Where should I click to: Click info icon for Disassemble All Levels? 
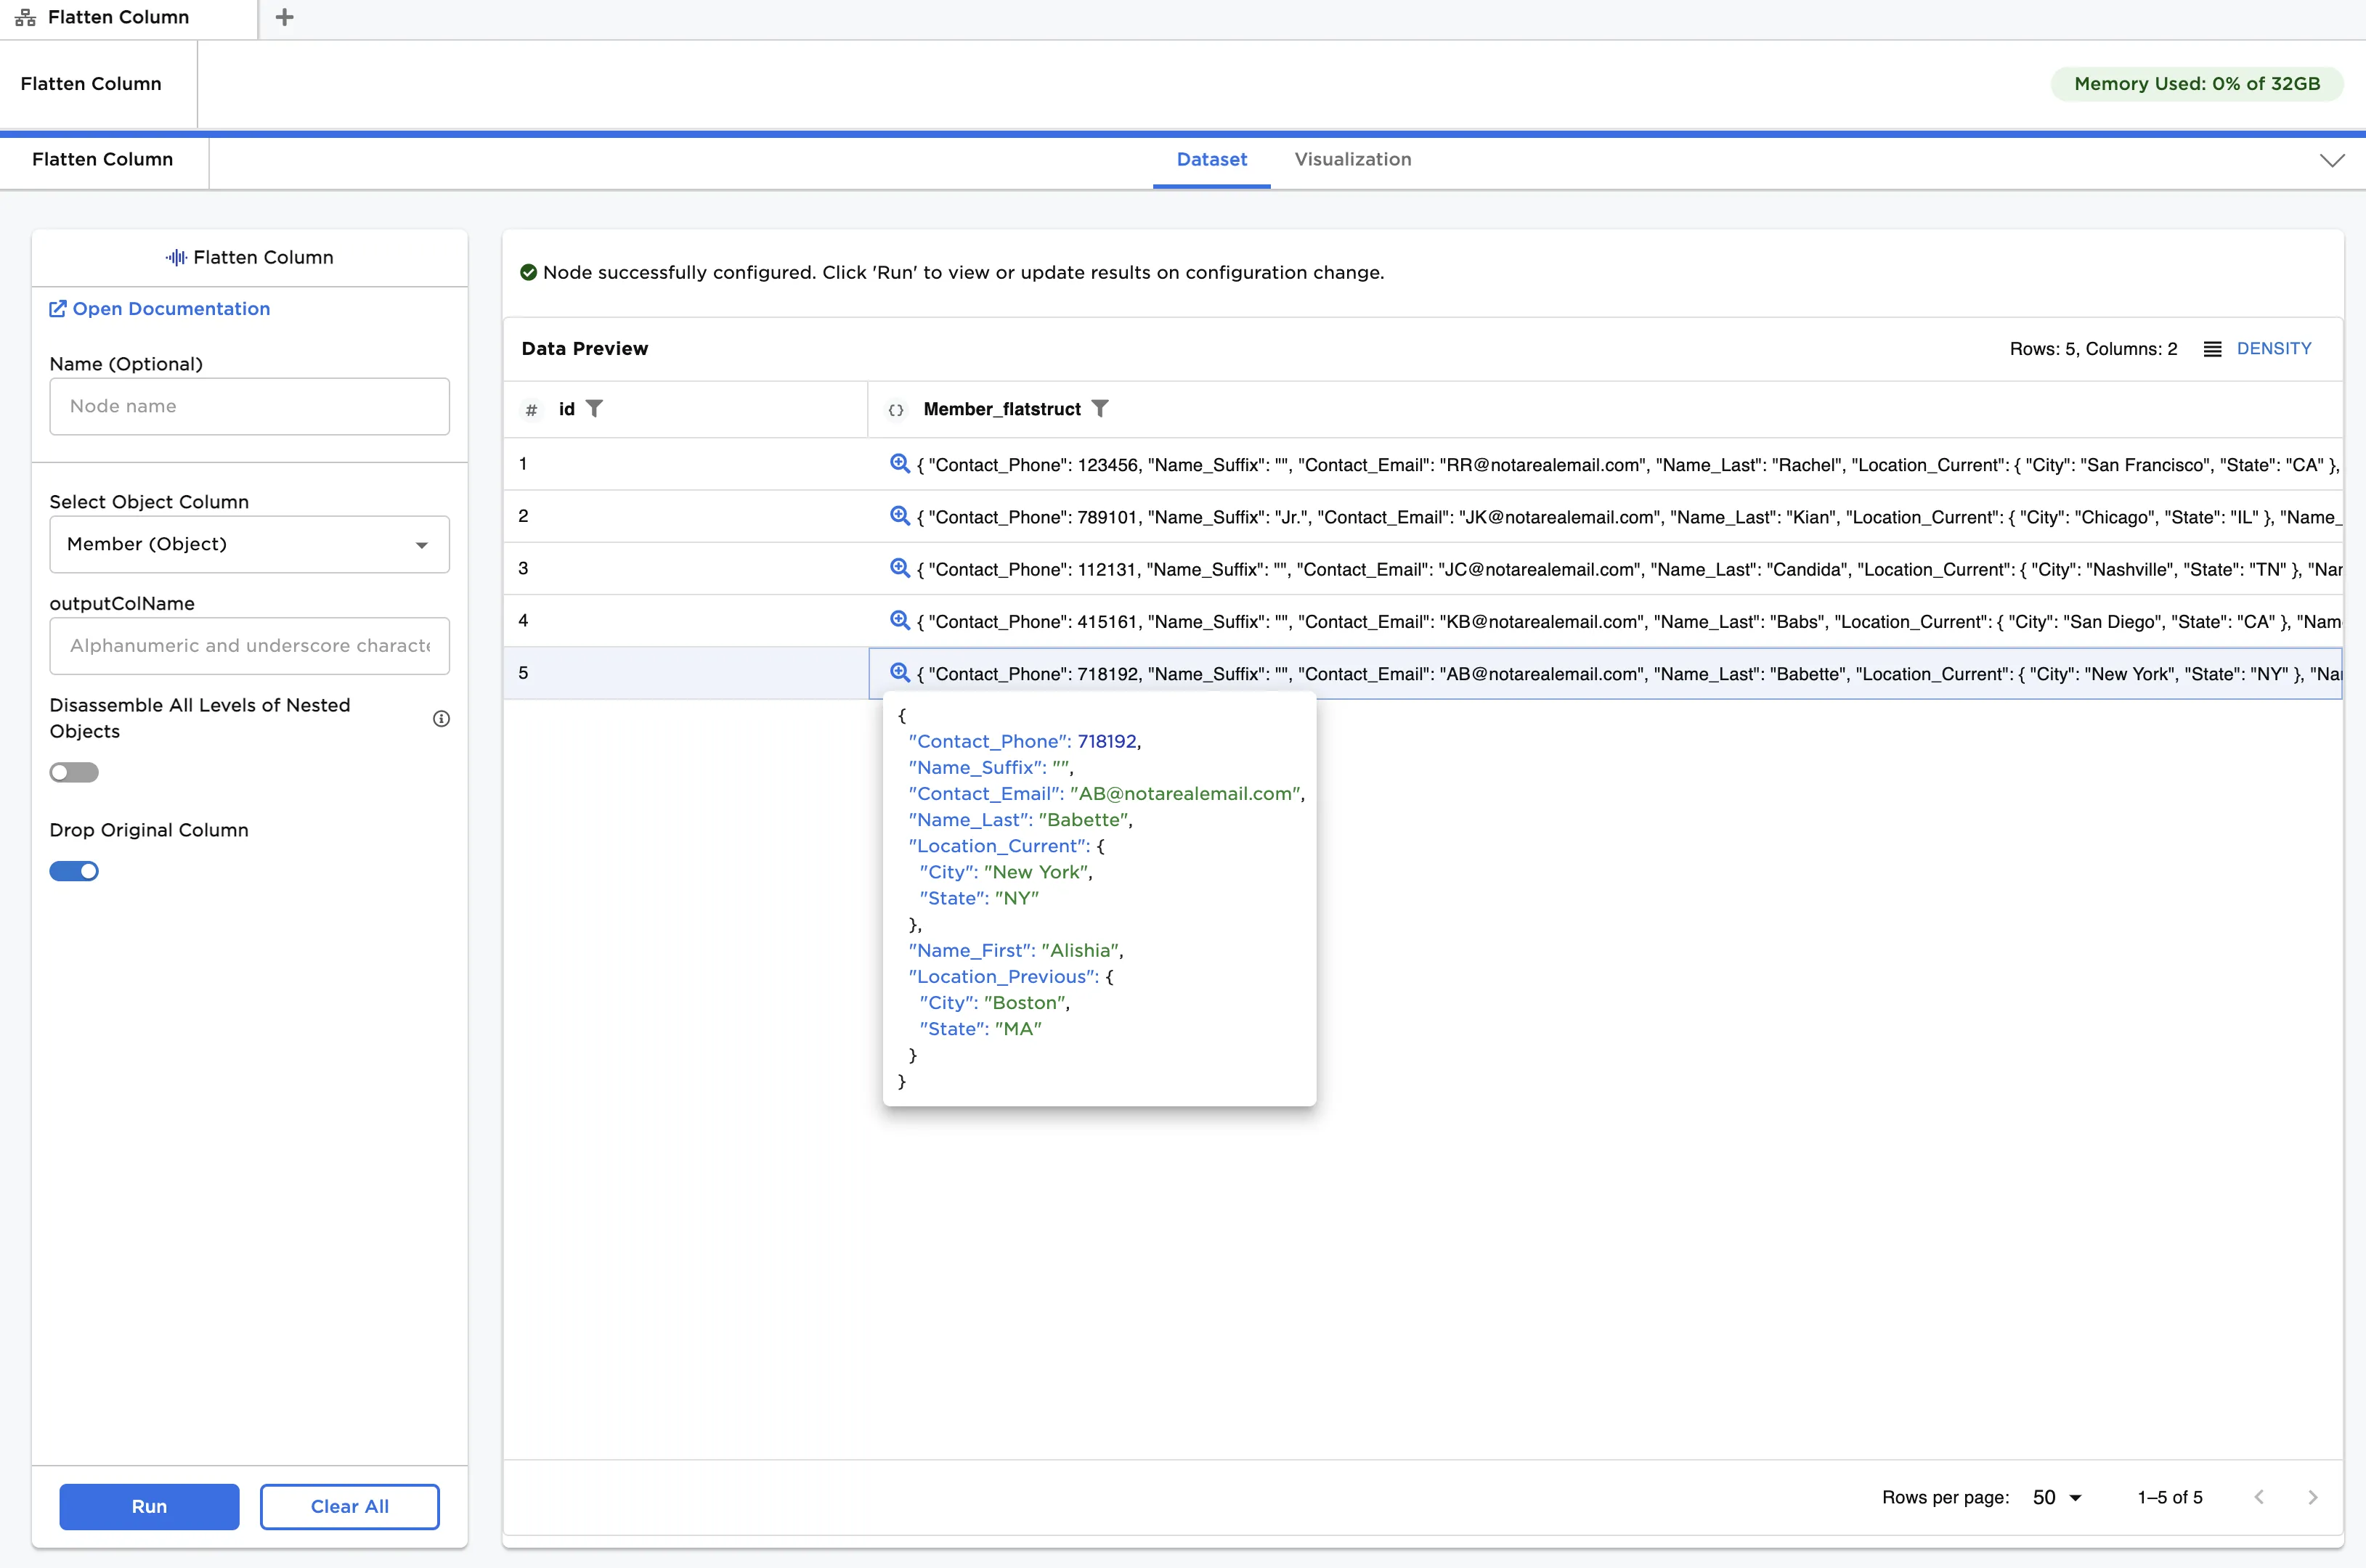click(x=442, y=718)
